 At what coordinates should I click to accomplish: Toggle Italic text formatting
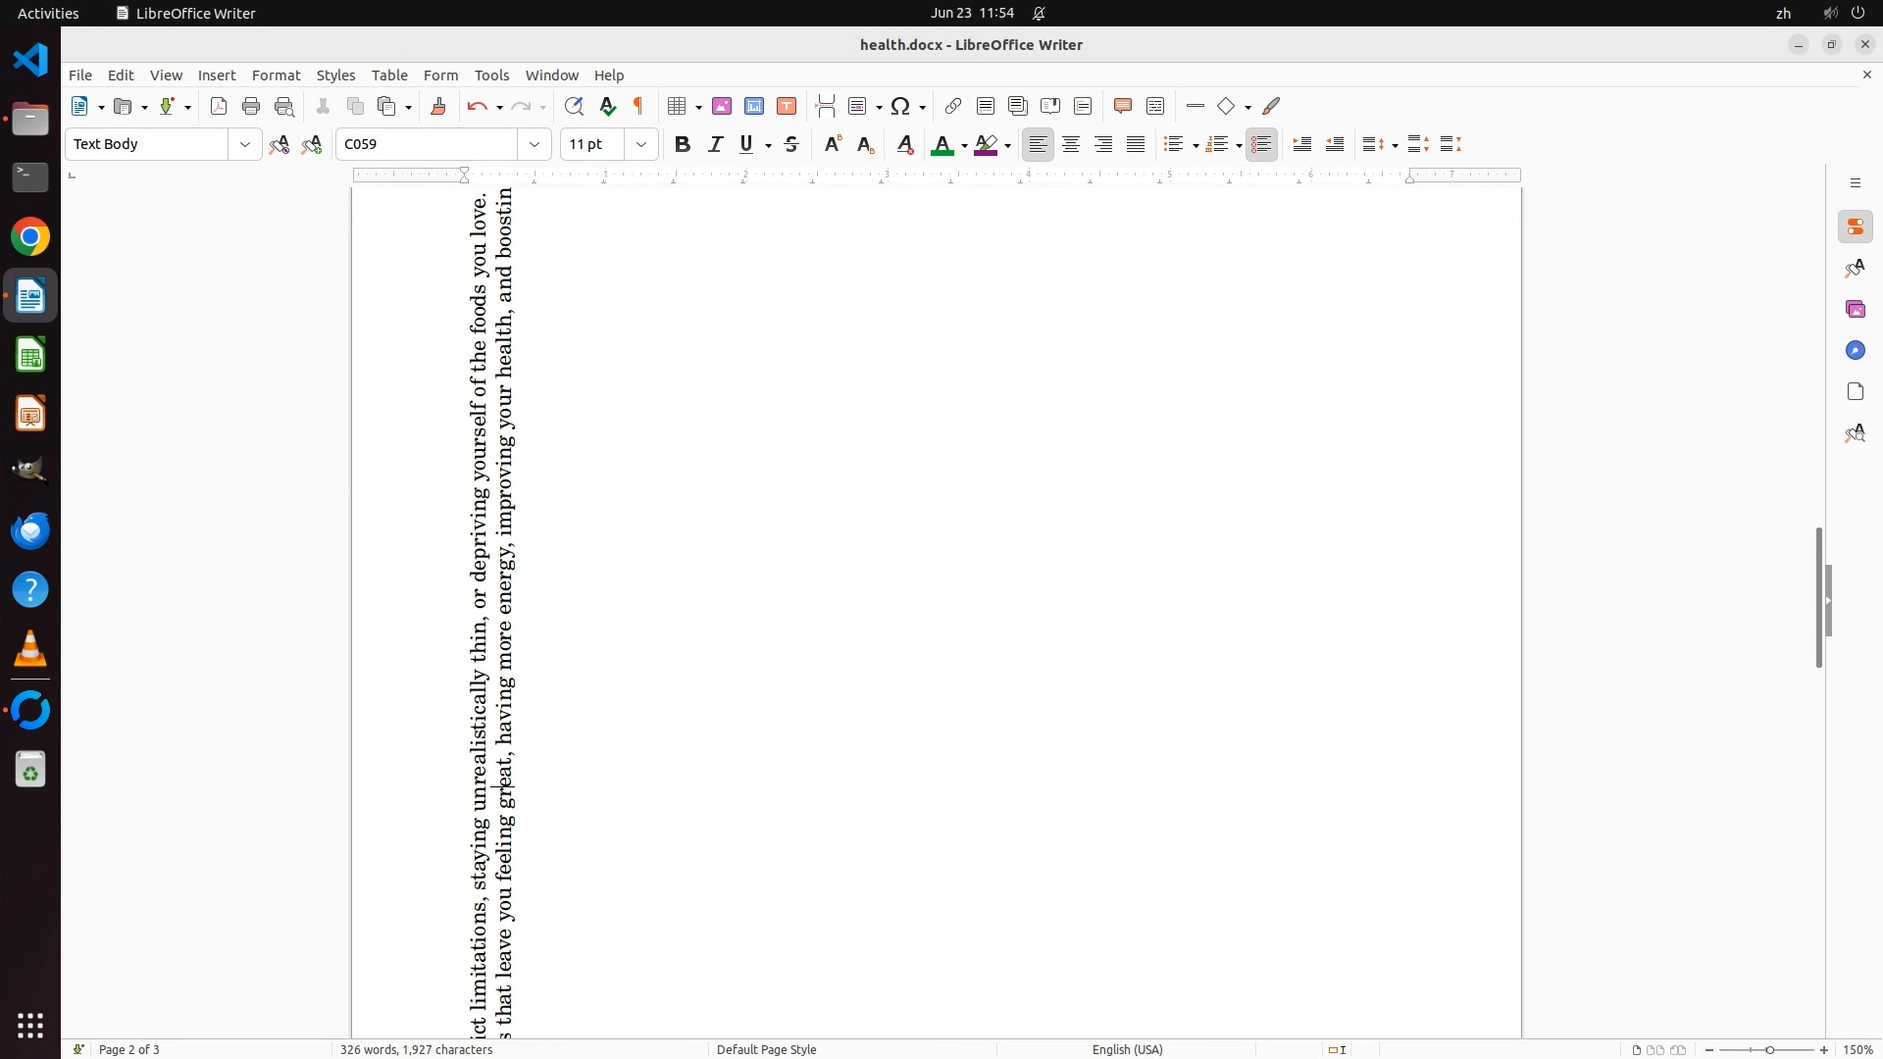716,145
